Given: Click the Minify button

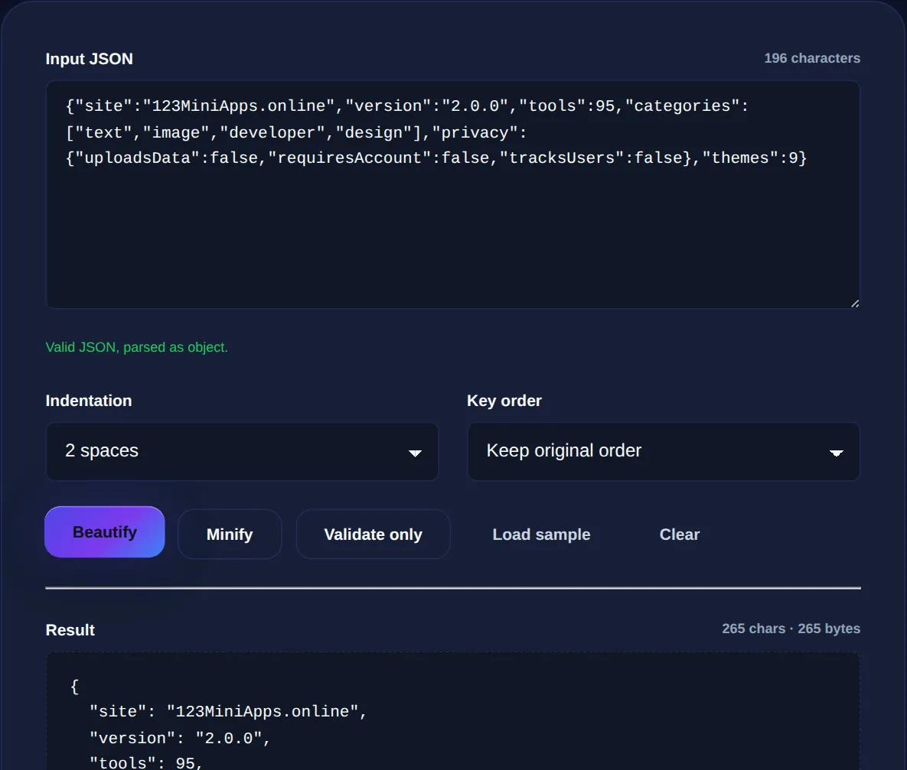Looking at the screenshot, I should pyautogui.click(x=230, y=534).
